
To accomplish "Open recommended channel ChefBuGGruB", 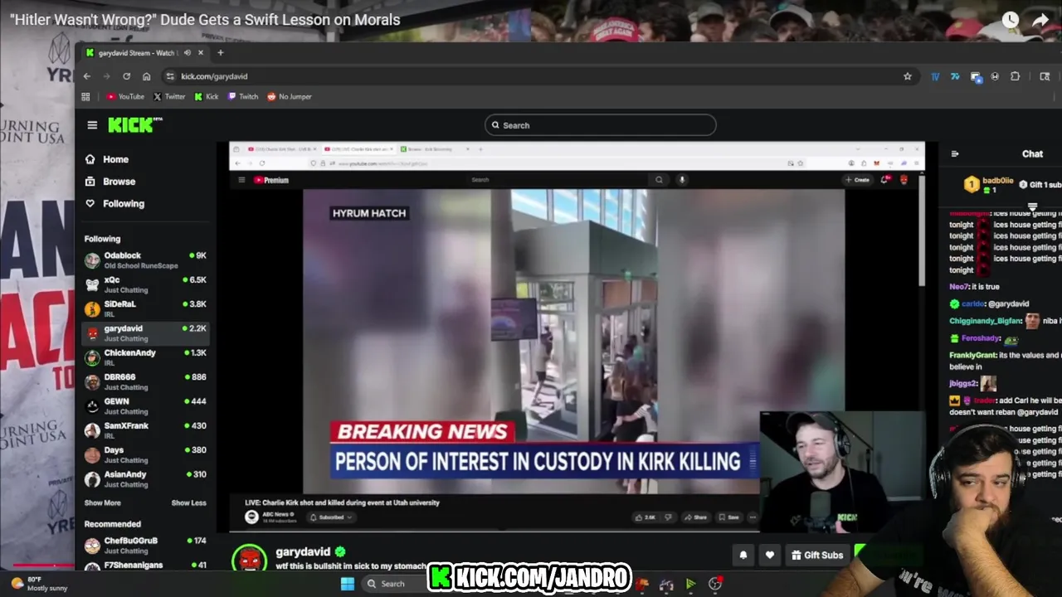I will [145, 545].
